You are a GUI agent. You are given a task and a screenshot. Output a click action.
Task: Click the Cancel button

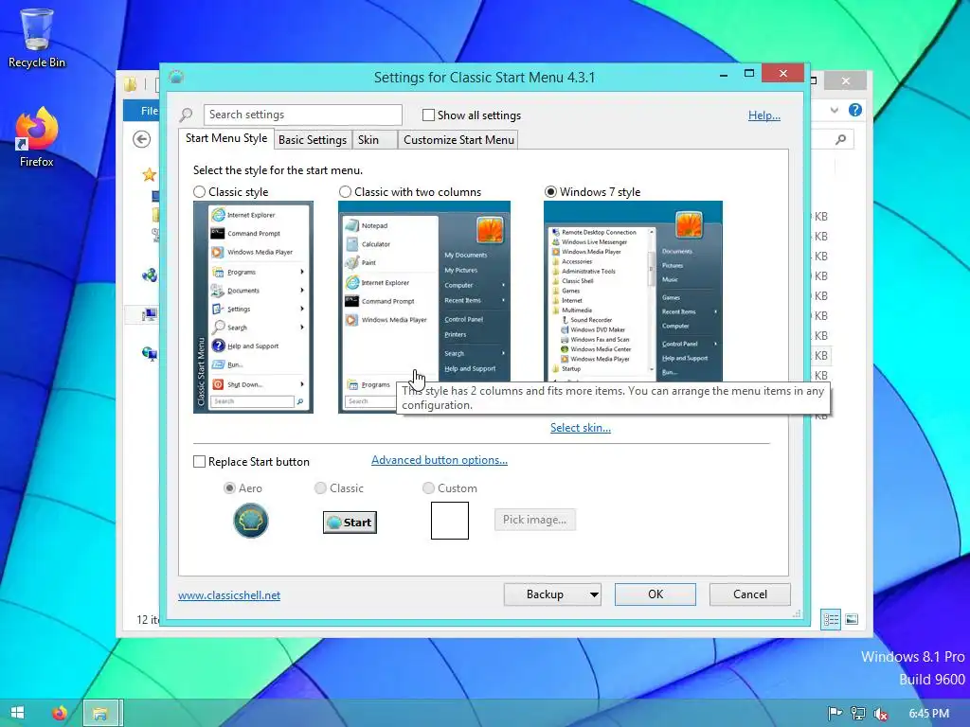750,594
